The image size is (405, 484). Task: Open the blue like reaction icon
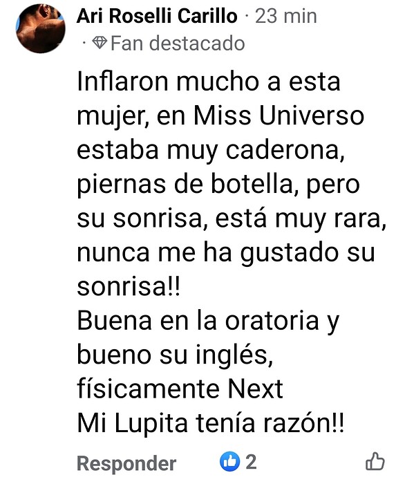point(229,461)
